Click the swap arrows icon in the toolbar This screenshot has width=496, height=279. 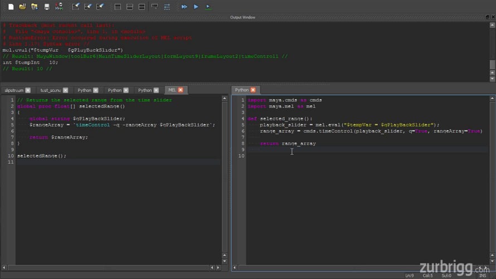click(167, 7)
